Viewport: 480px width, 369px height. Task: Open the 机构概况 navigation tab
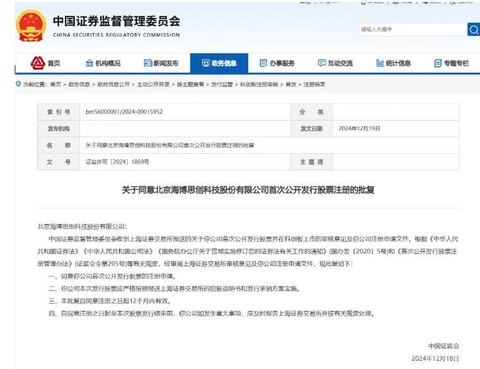point(103,63)
